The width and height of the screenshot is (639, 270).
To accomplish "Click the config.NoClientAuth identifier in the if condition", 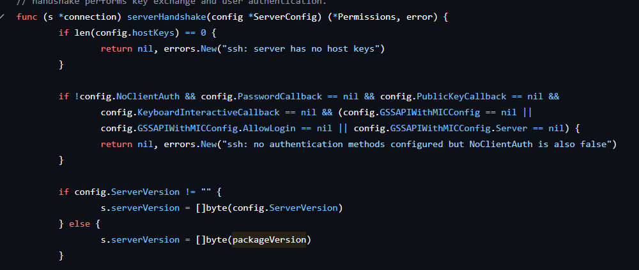I will (x=130, y=97).
